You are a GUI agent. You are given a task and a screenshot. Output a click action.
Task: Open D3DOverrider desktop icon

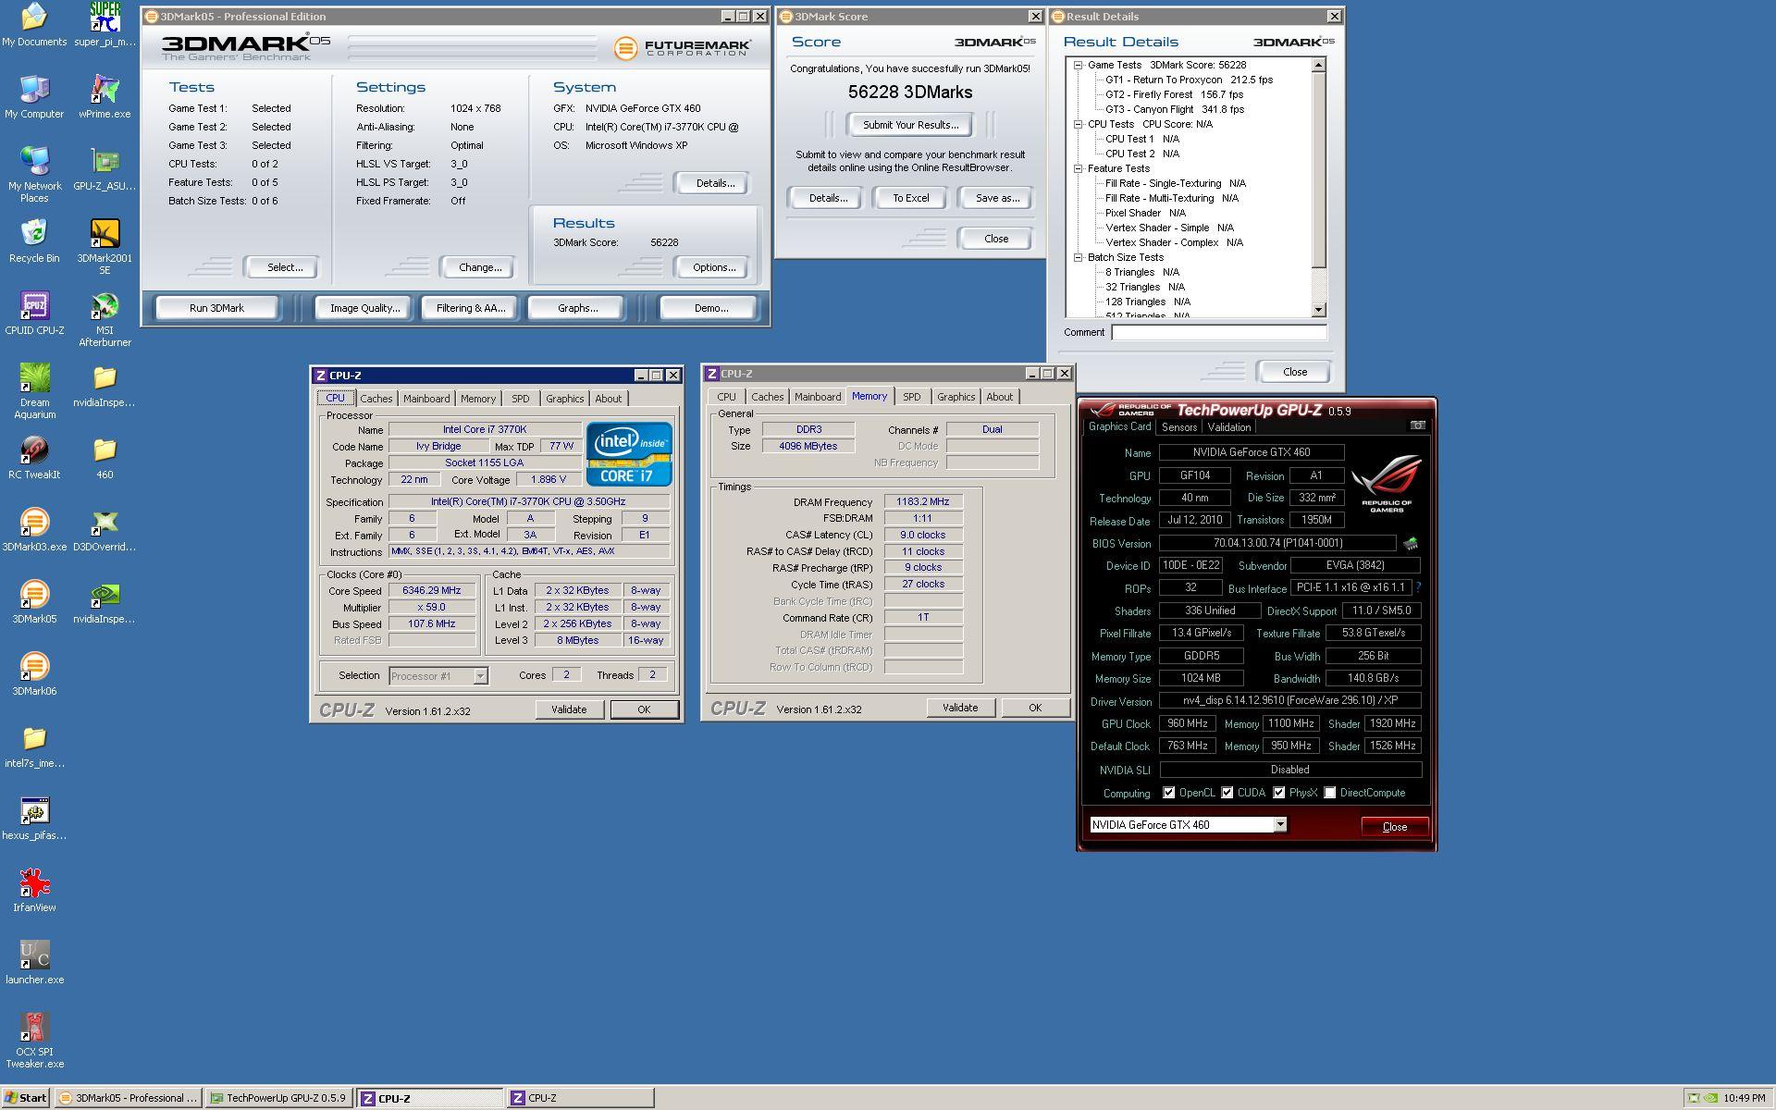tap(105, 530)
